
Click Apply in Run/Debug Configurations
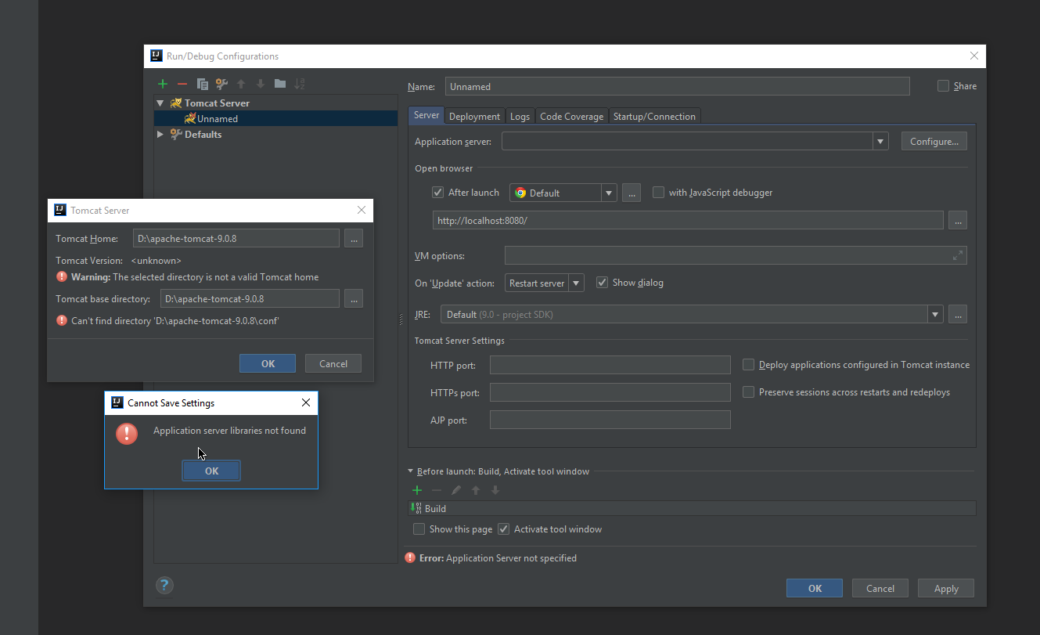pos(946,588)
